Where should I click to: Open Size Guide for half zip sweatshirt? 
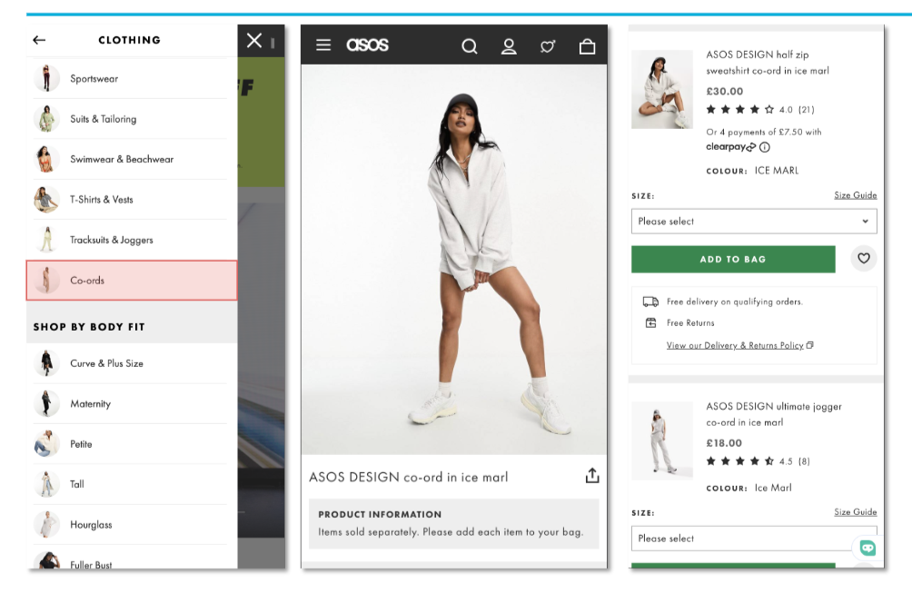tap(855, 195)
